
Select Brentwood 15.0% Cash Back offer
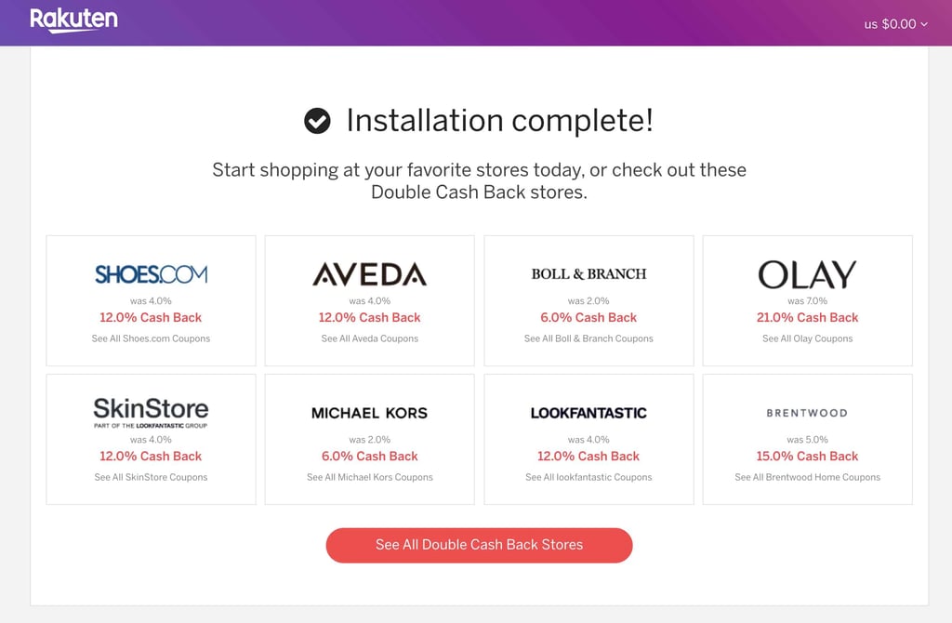pos(808,456)
